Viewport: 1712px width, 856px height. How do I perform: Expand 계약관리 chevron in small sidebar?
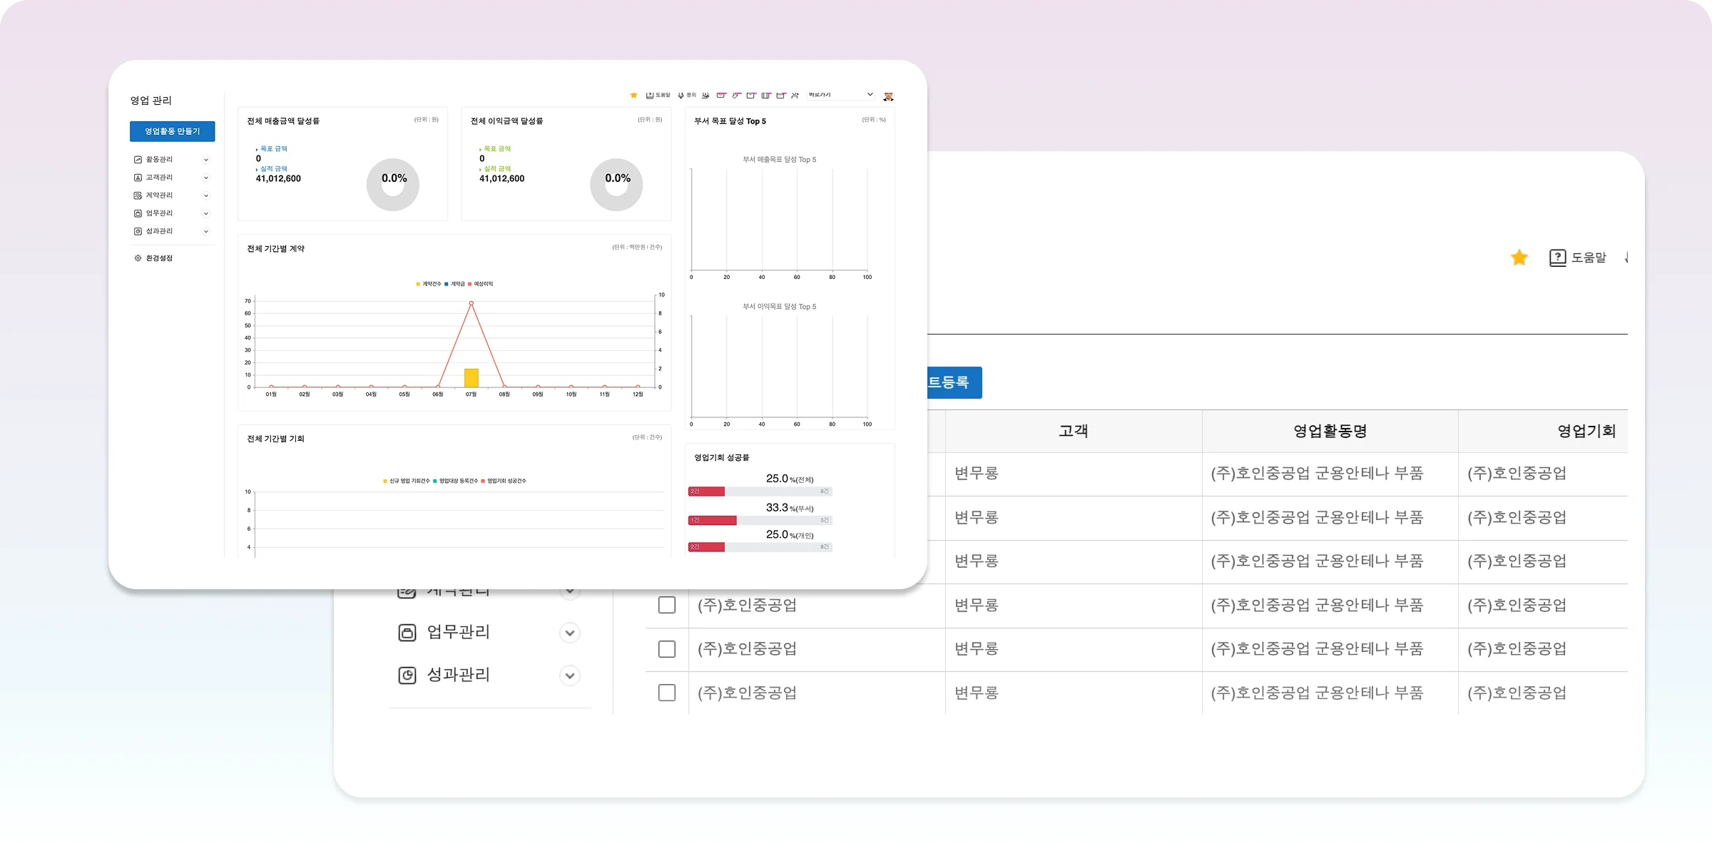pos(206,195)
